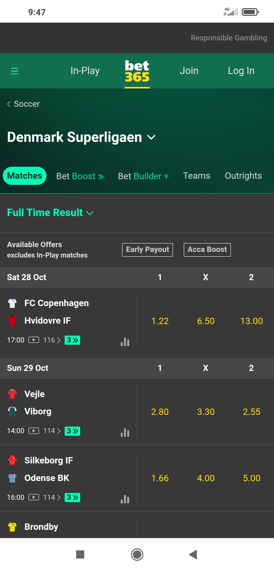
Task: Select FC Copenhagen win odds 1.22
Action: pos(160,321)
